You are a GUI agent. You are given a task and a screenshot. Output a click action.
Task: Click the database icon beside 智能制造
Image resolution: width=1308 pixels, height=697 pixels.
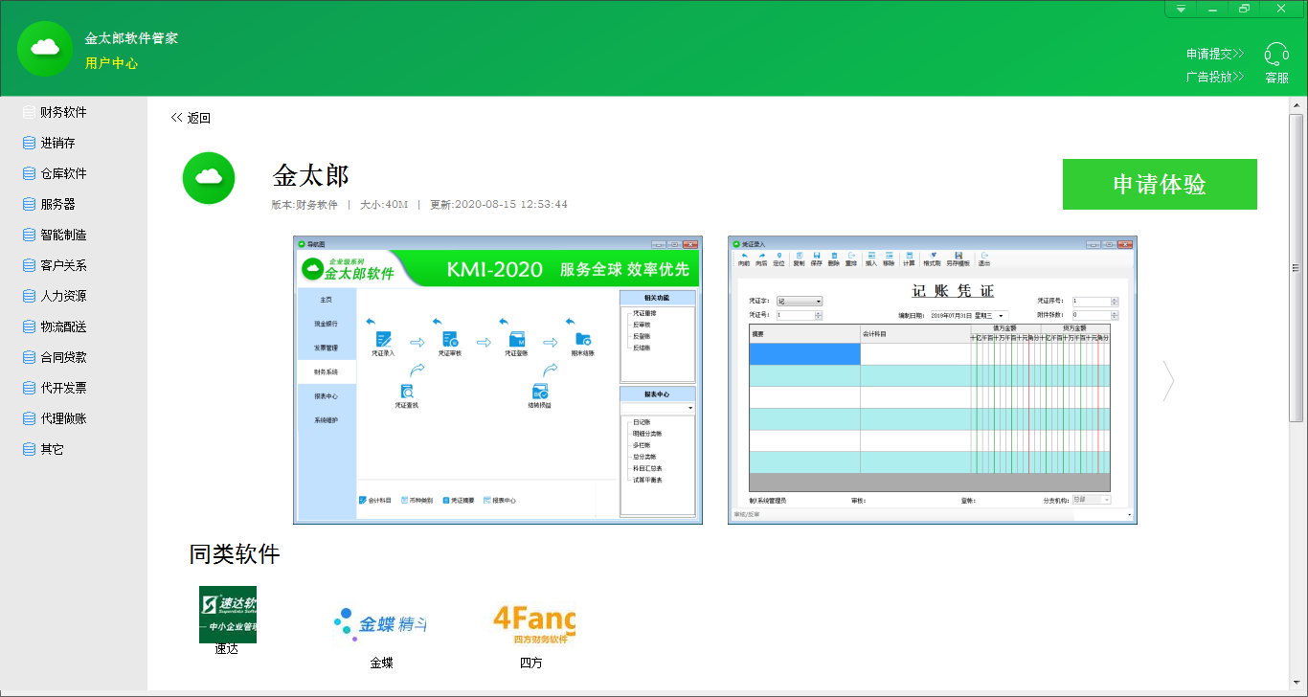click(x=29, y=235)
